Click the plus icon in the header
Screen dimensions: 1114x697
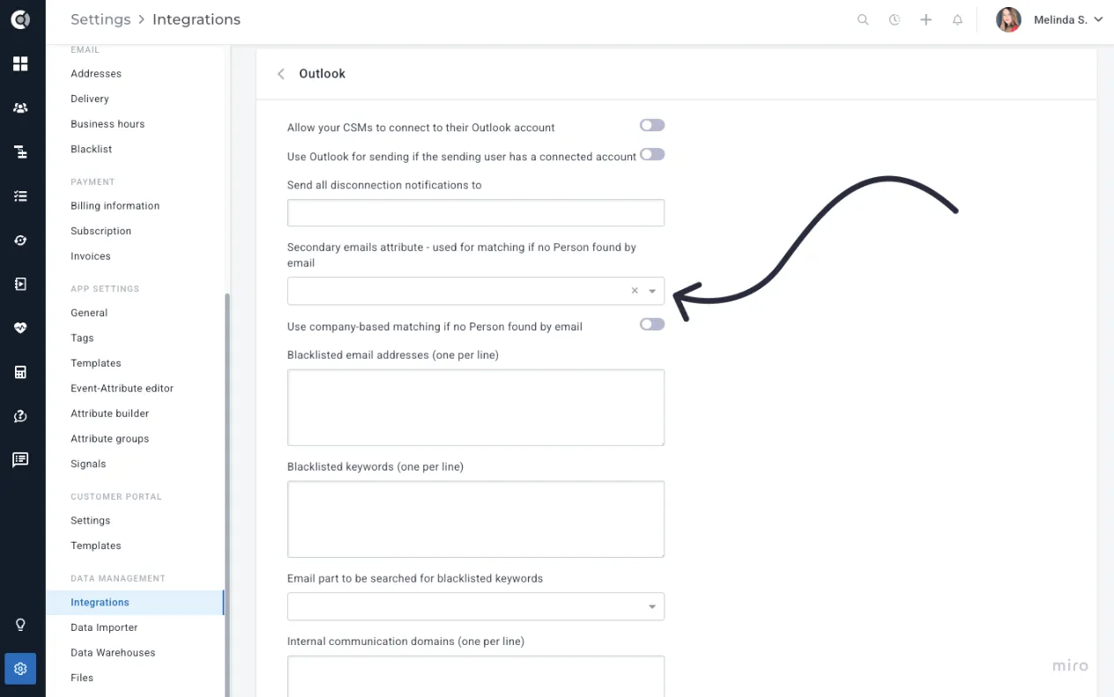click(926, 19)
